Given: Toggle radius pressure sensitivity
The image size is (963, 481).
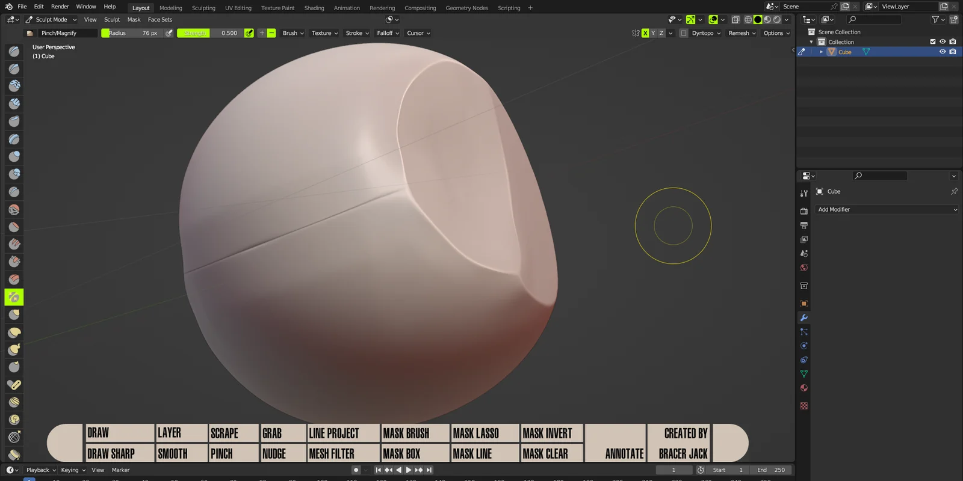Looking at the screenshot, I should [169, 33].
